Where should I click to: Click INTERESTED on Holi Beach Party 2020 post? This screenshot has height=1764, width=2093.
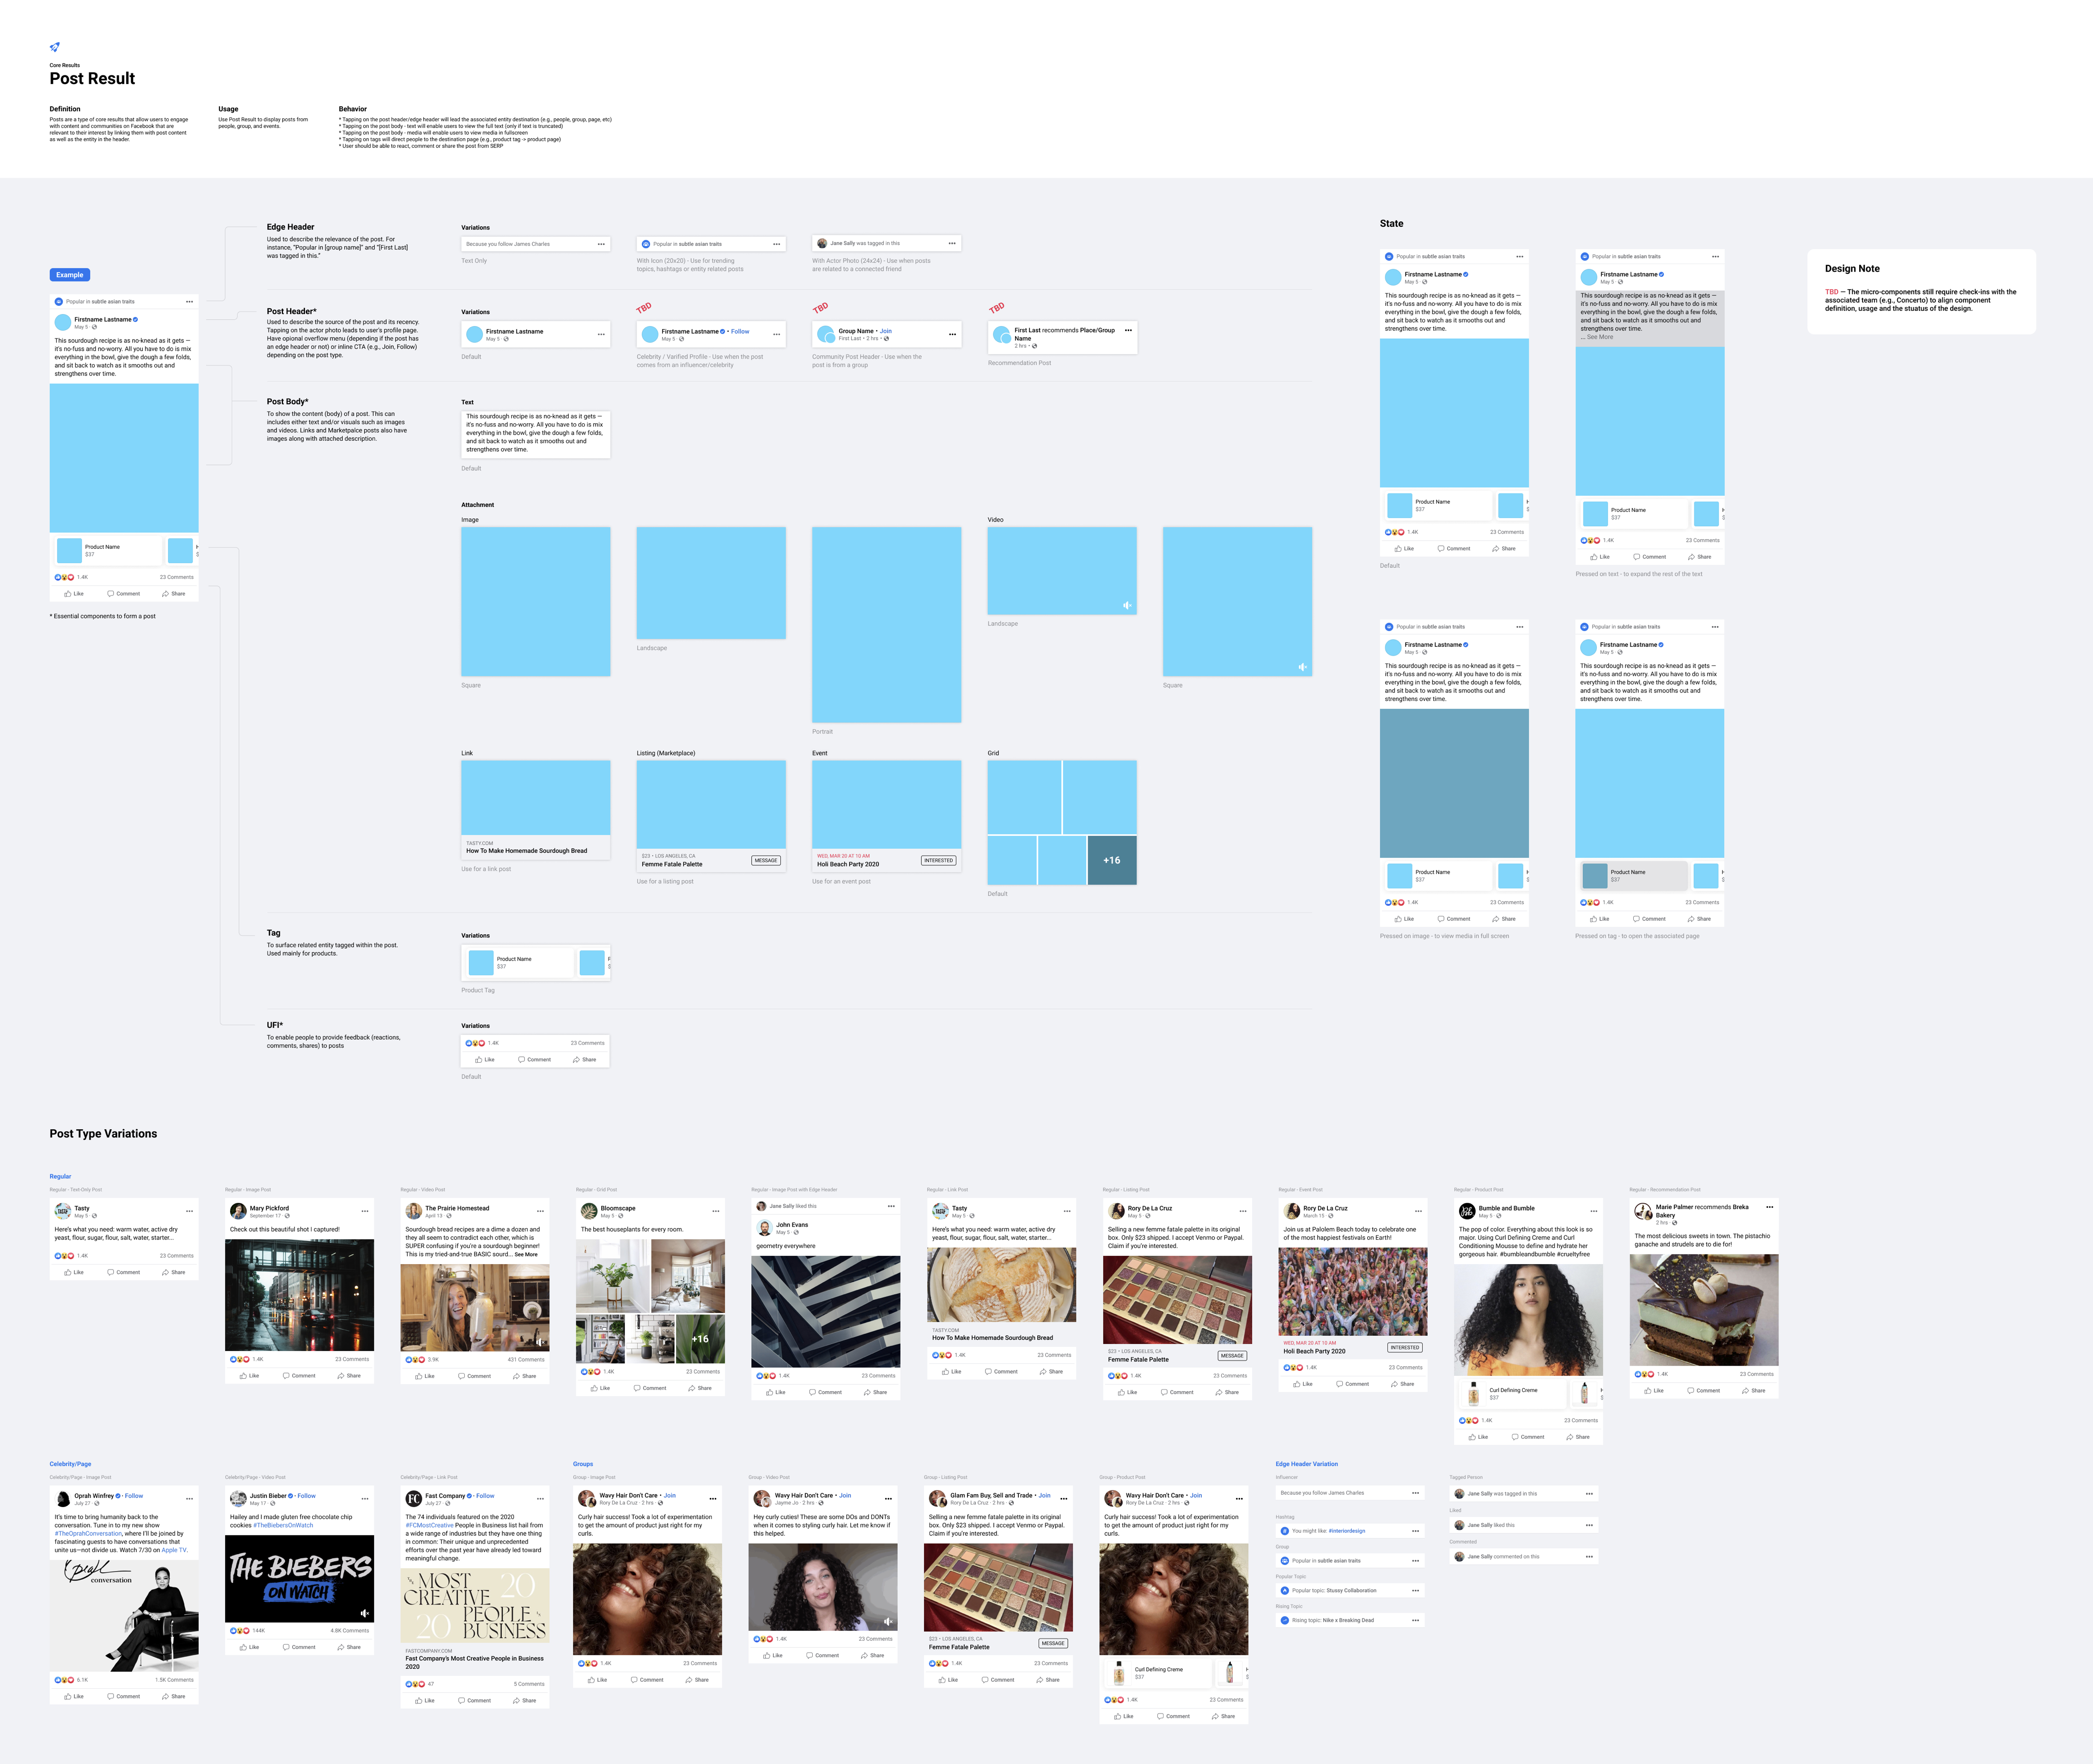click(x=1405, y=1348)
